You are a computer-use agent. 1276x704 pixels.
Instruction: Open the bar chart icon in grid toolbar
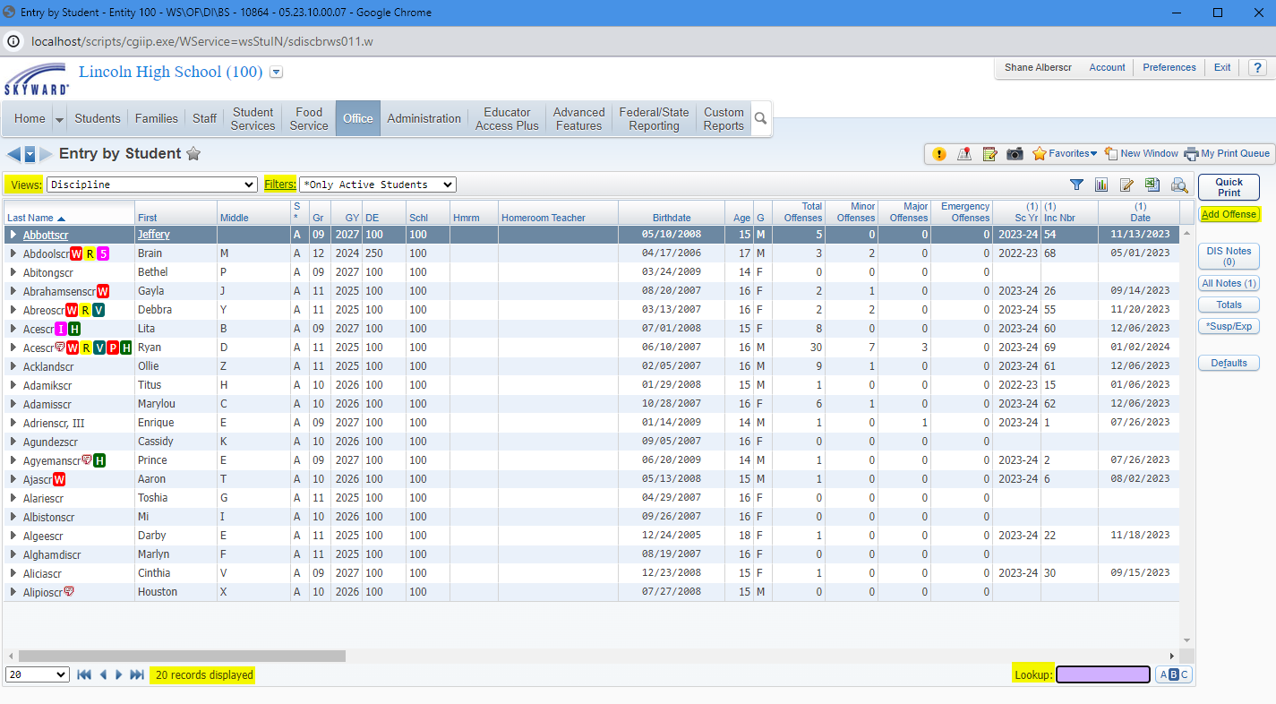click(1101, 185)
